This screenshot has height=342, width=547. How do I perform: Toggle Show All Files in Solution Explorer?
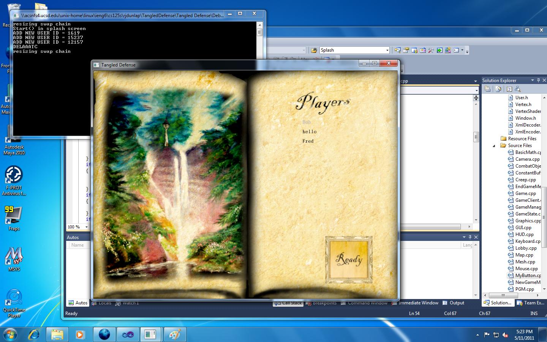tap(498, 89)
